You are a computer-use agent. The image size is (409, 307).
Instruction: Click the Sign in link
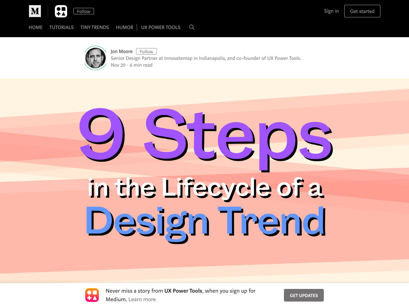coord(331,11)
